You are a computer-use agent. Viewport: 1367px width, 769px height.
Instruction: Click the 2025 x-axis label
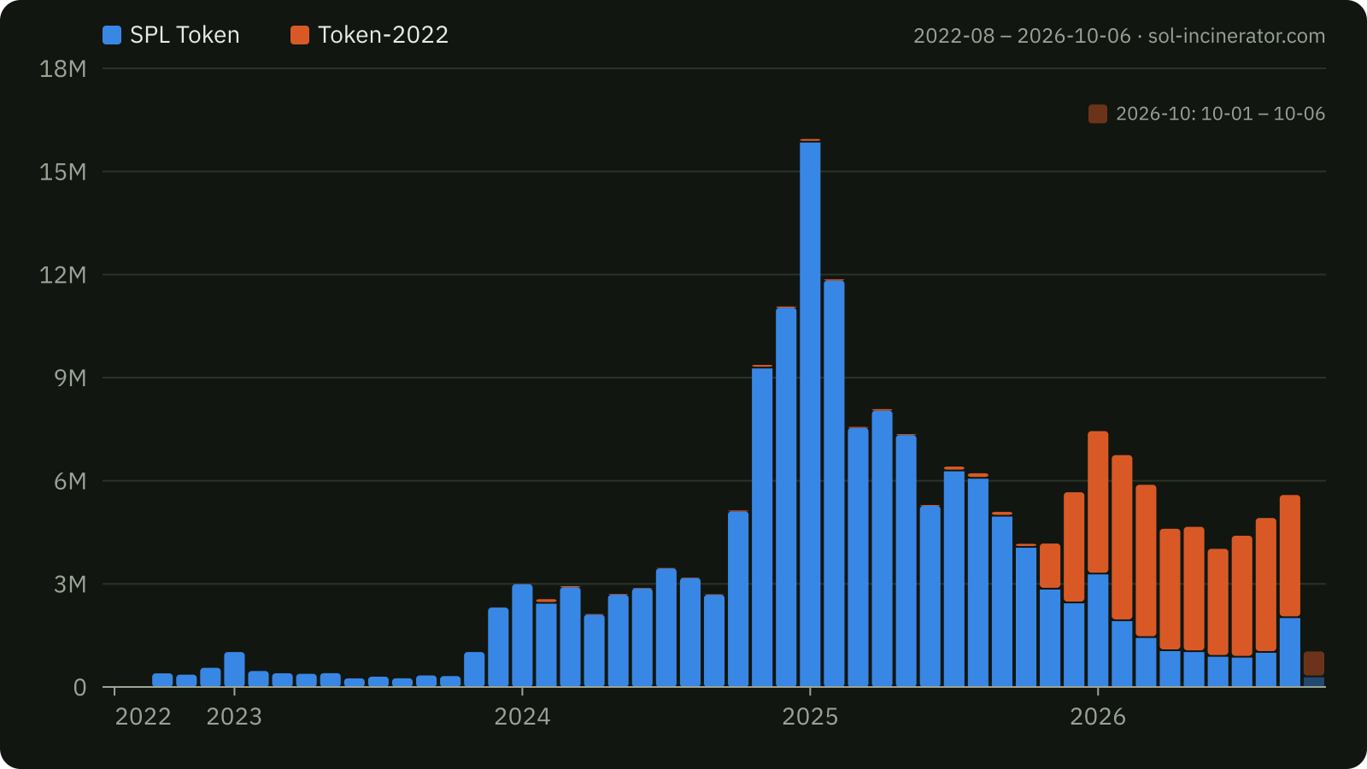tap(810, 716)
